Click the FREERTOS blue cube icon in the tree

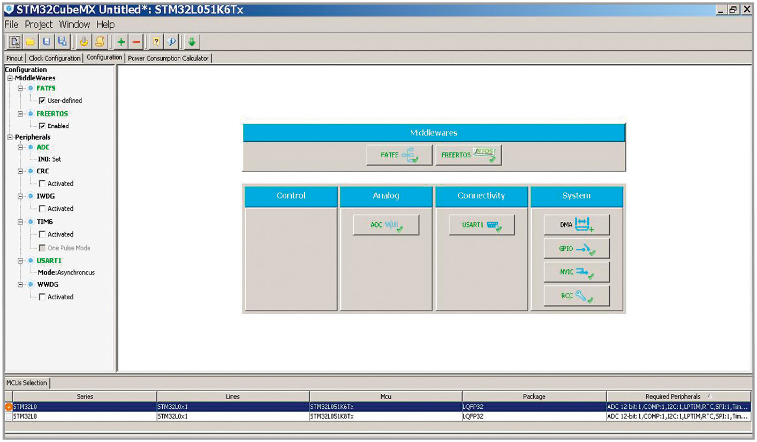click(31, 114)
